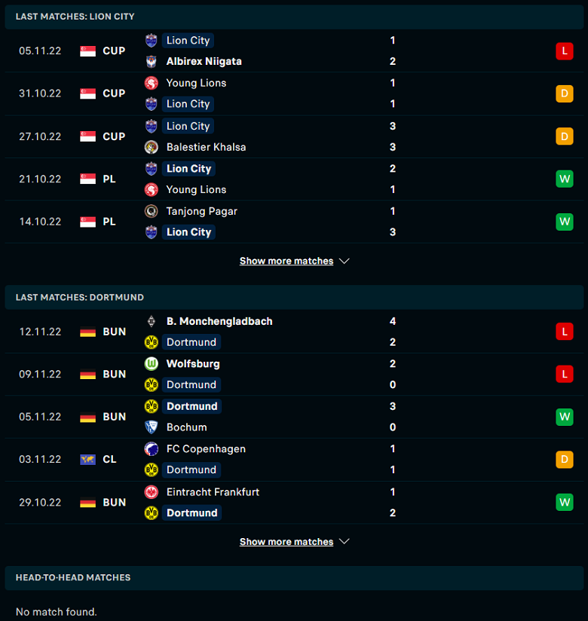Open the Eintracht Frankfurt team name
Viewport: 588px width, 621px height.
pos(213,492)
